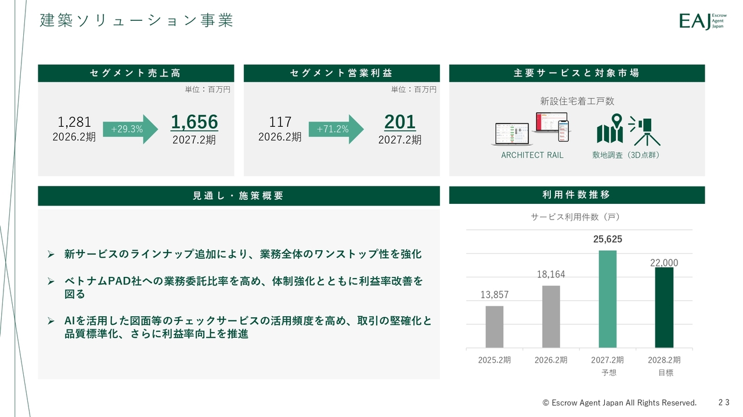
Task: Select the 利用件数推移 header bar
Action: point(576,195)
